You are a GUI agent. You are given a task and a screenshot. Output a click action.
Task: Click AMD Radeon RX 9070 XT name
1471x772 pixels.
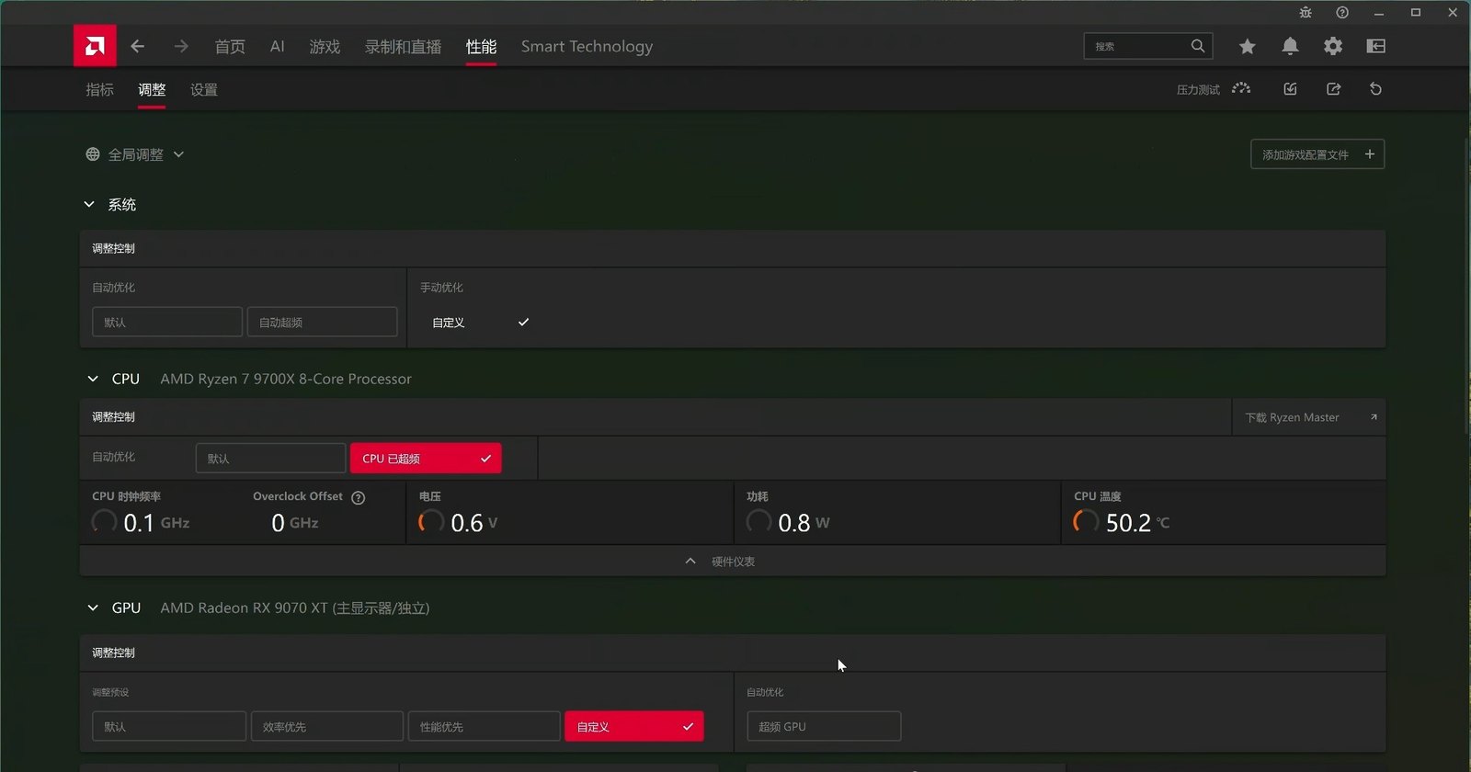point(295,607)
